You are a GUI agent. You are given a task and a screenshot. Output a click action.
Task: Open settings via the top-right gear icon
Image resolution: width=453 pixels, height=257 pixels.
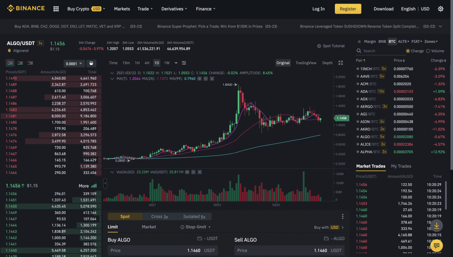[440, 9]
